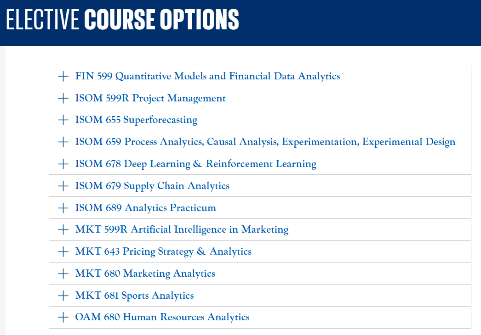481x335 pixels.
Task: Click plus icon next to Sports Analytics
Action: coord(63,296)
